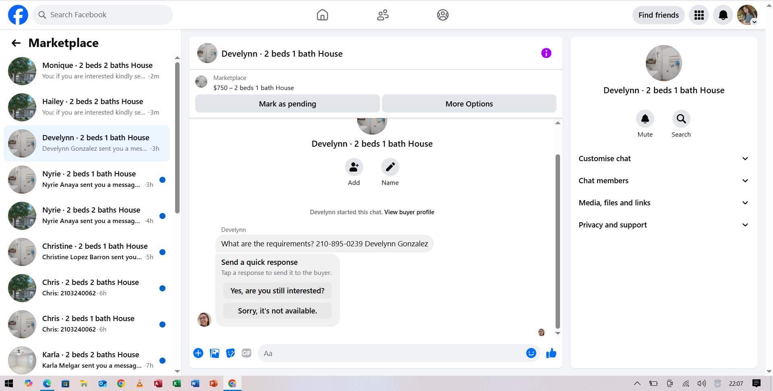Viewport: 773px width, 391px height.
Task: Attach a photo with the image icon
Action: click(215, 353)
